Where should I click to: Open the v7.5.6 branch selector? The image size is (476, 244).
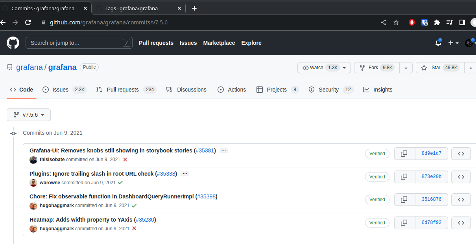click(28, 115)
